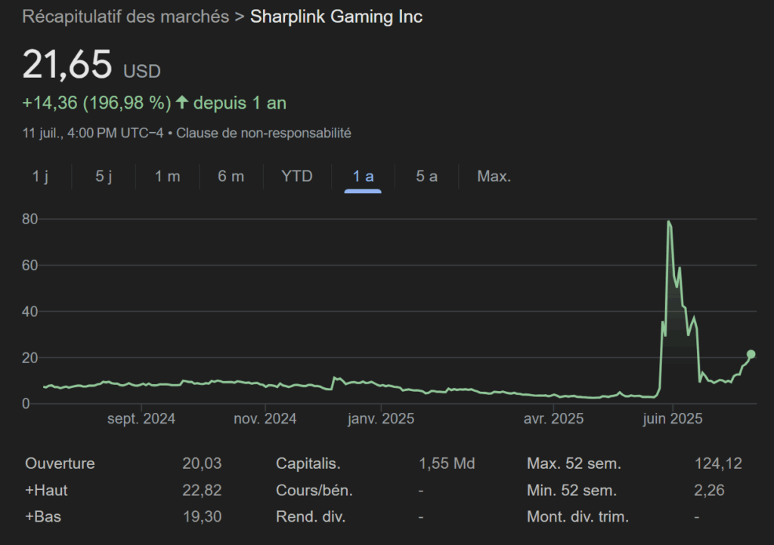Click the Bas value 19,30
The height and width of the screenshot is (545, 774).
point(202,517)
